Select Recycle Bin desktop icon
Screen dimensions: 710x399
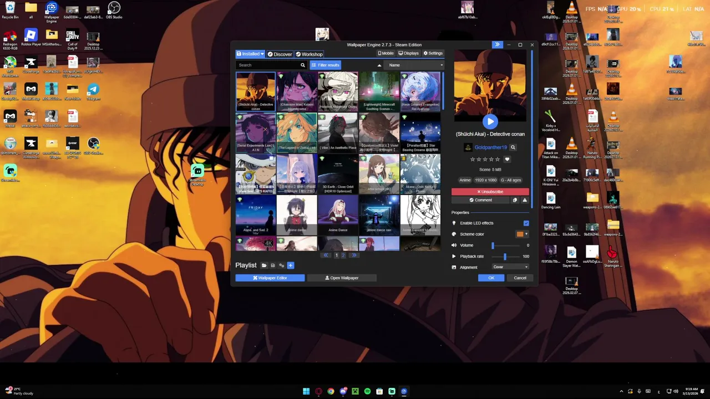10,11
